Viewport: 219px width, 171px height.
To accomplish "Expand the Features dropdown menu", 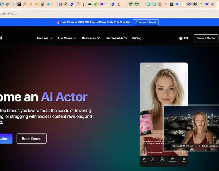I will [44, 38].
